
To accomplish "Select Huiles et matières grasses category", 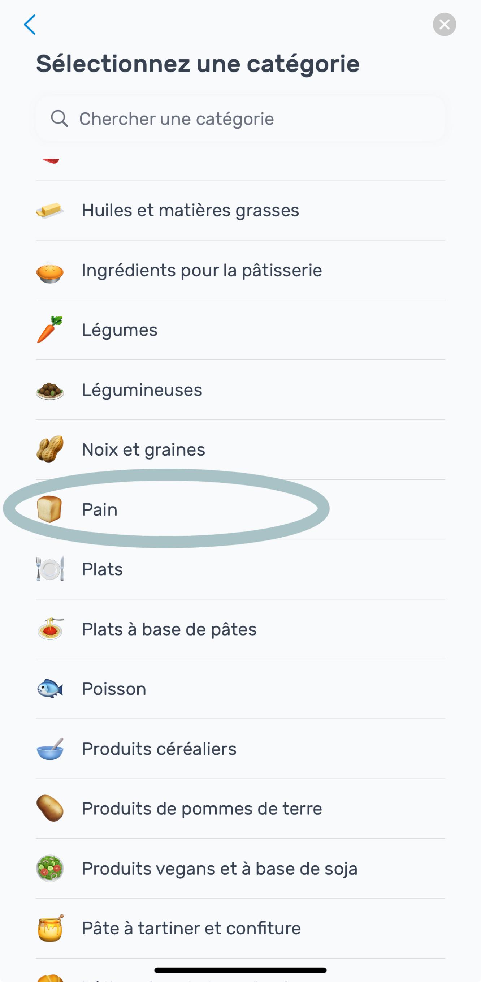I will [191, 210].
